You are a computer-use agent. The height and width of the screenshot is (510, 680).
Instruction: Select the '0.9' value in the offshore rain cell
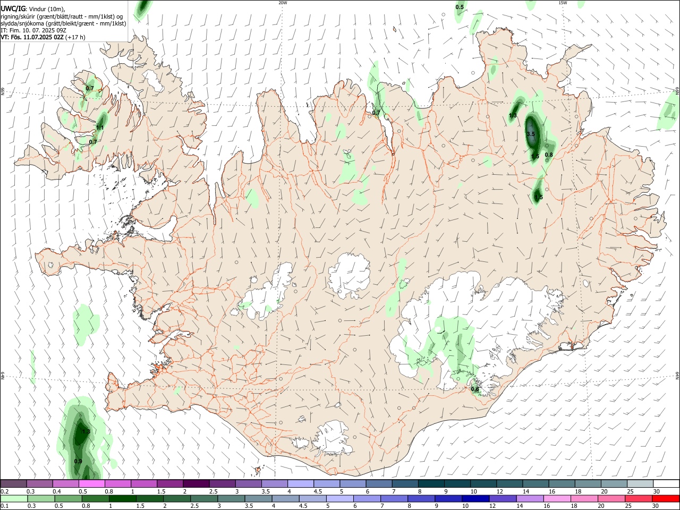(78, 461)
